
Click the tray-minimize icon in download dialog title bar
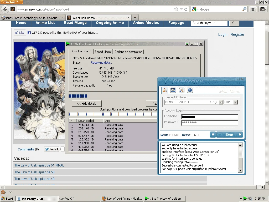187,44
